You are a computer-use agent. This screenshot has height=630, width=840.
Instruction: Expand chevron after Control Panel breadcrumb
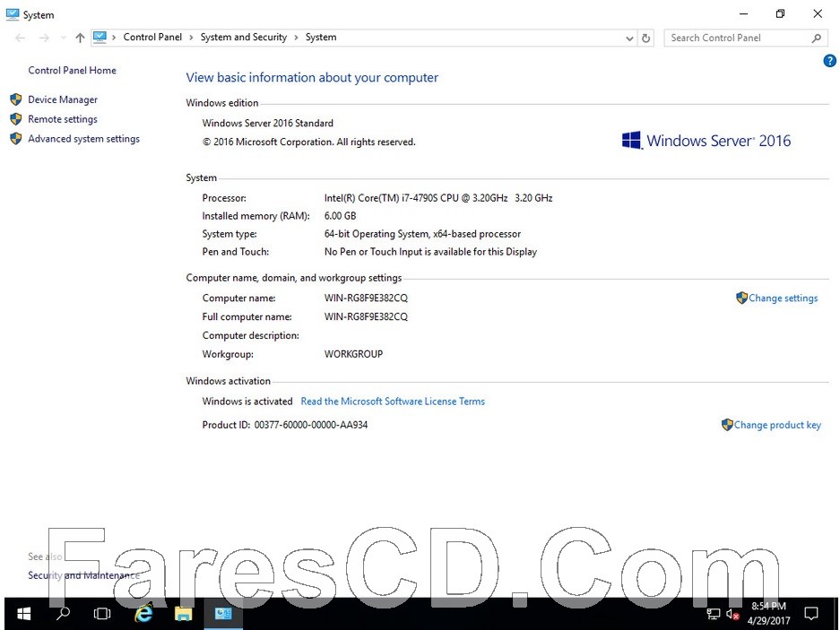tap(191, 38)
